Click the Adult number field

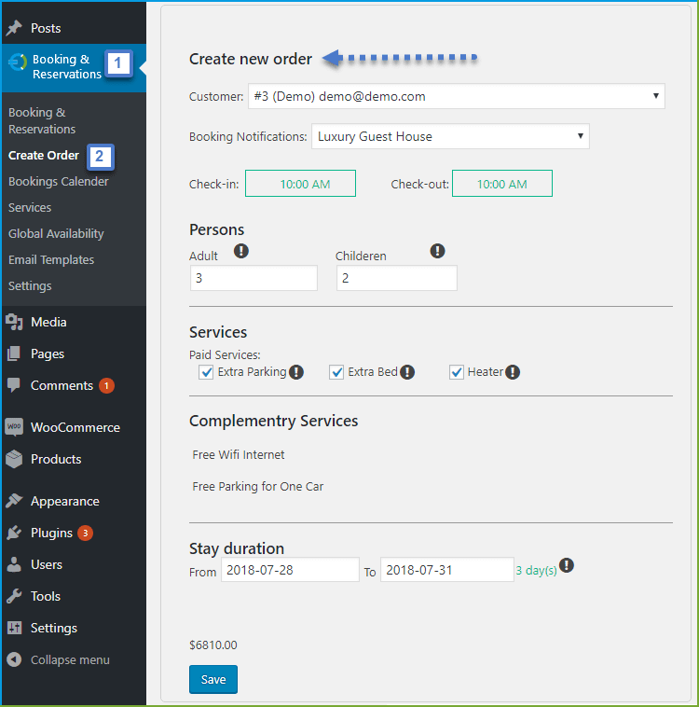click(254, 278)
